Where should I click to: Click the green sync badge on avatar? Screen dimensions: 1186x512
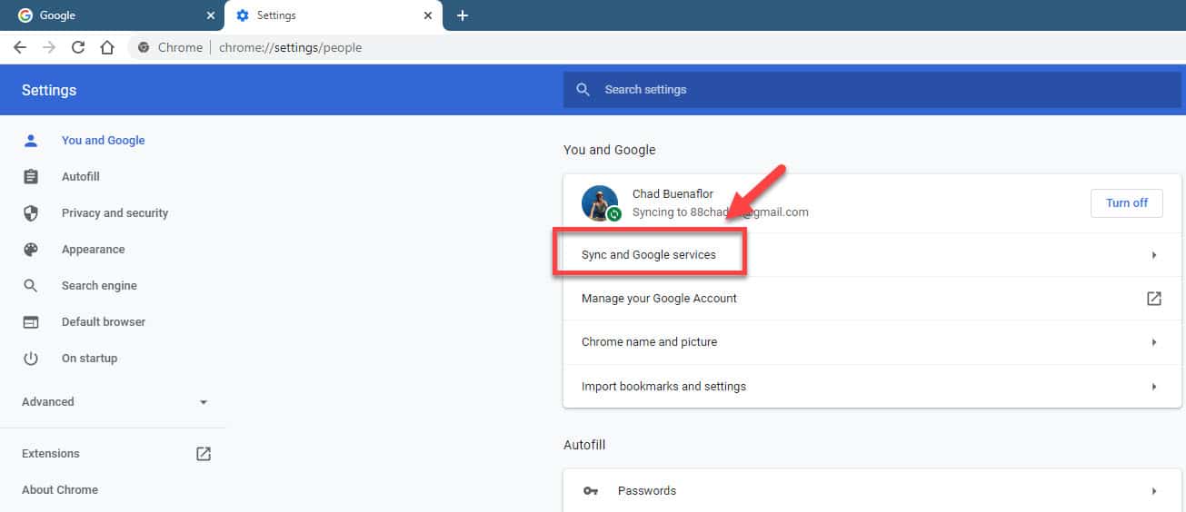click(x=613, y=214)
